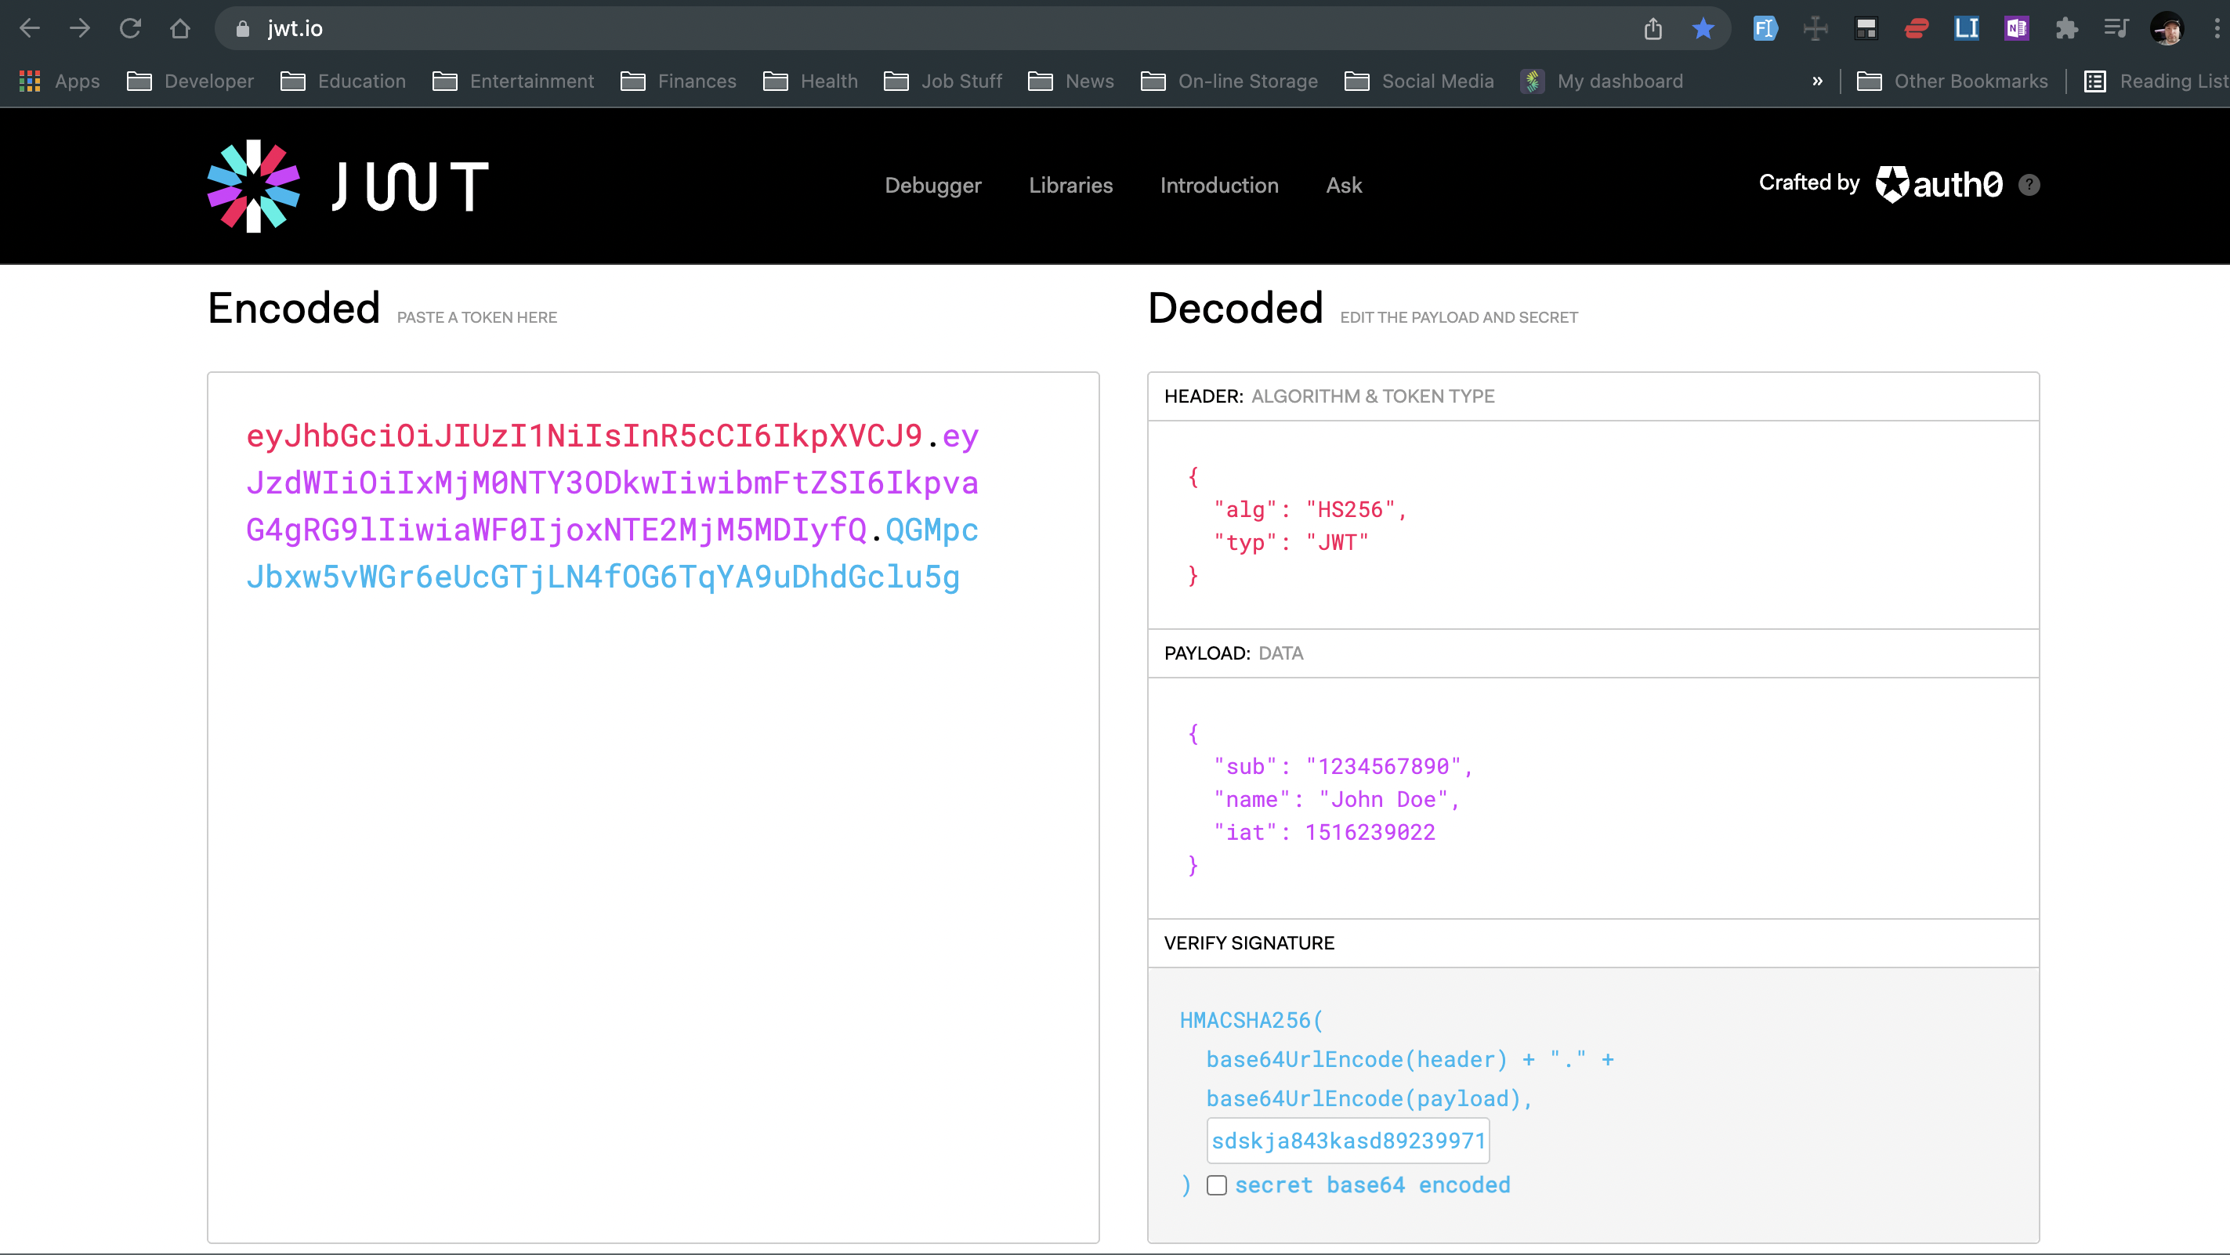Click the OneNote extension icon
This screenshot has height=1255, width=2230.
pos(2016,28)
